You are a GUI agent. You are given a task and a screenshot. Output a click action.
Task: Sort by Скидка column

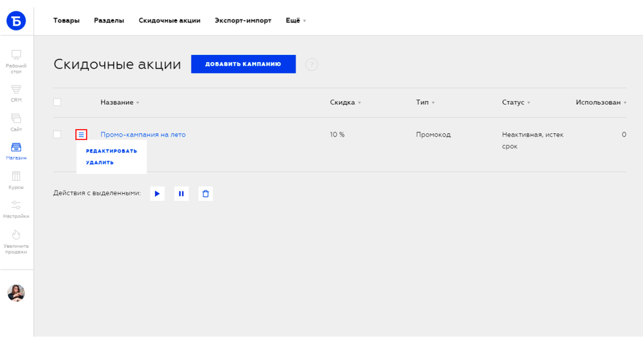click(345, 102)
